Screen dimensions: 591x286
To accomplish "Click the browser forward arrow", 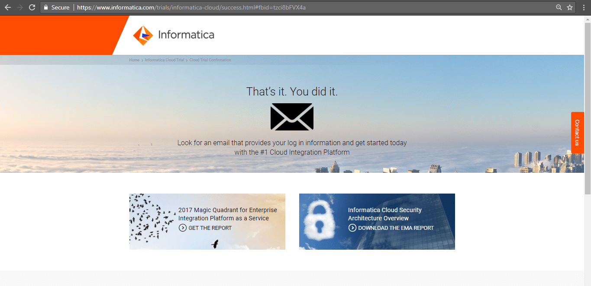I will pyautogui.click(x=19, y=7).
